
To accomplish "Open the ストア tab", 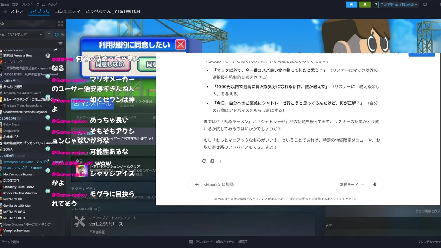I will click(17, 11).
